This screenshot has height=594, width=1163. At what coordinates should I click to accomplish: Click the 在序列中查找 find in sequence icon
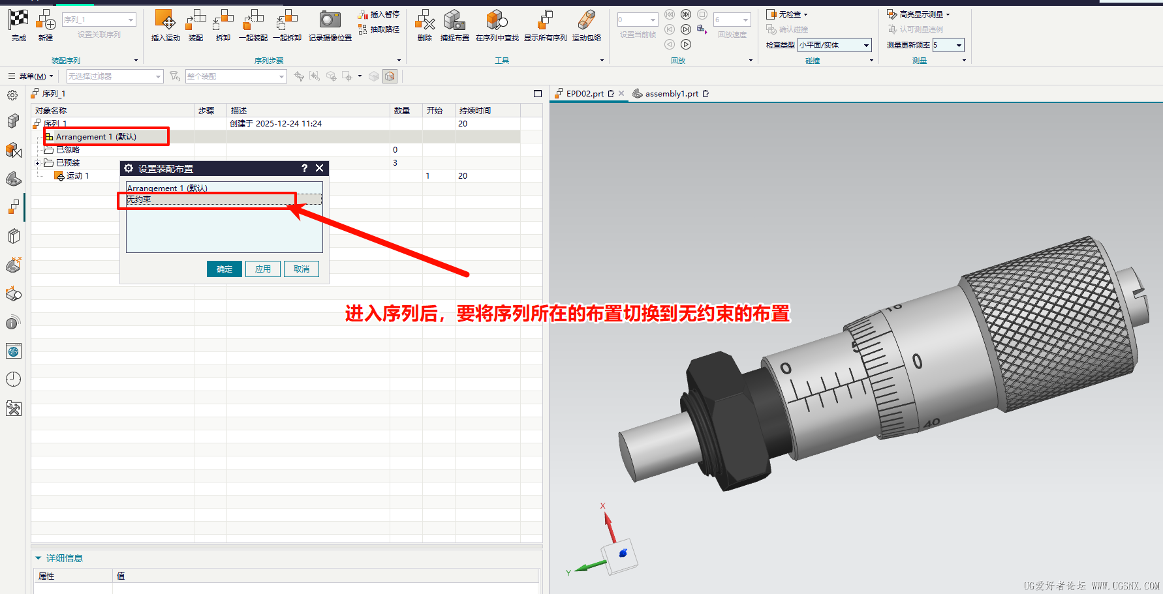497,20
